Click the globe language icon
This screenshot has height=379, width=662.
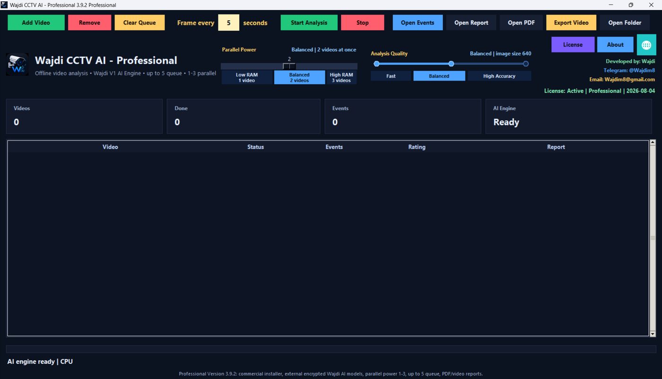646,44
